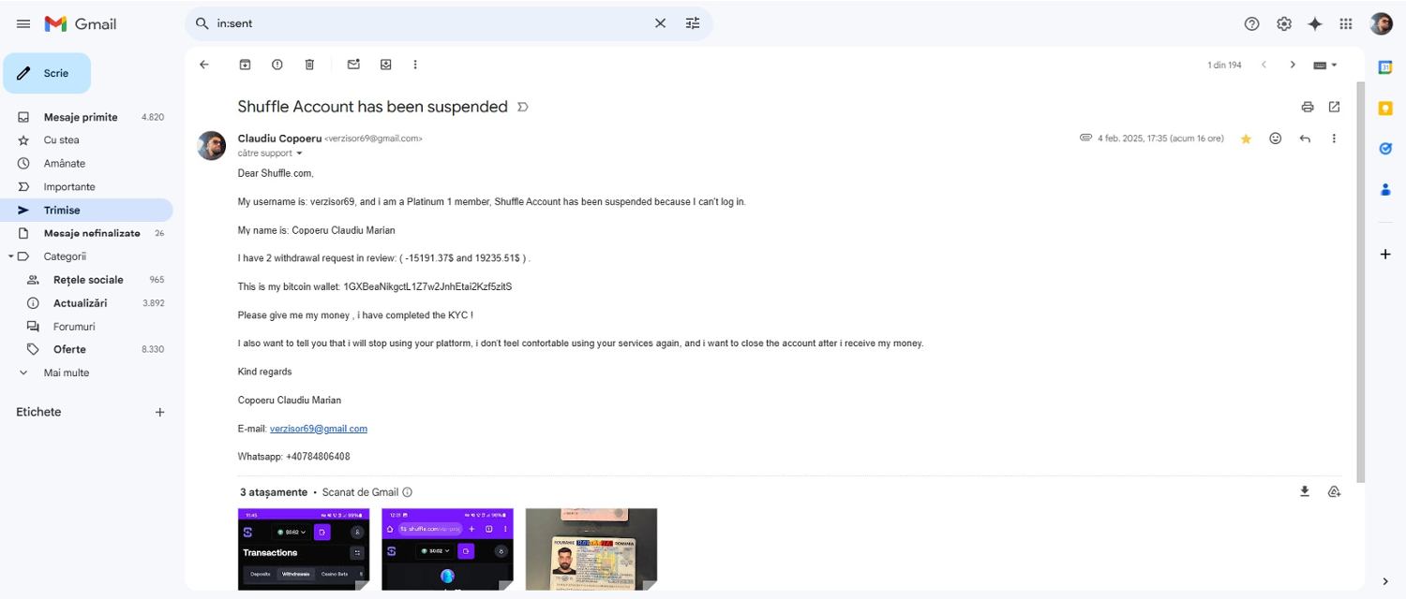Toggle the main menu hamburger
Viewport: 1406px width, 599px height.
23,23
